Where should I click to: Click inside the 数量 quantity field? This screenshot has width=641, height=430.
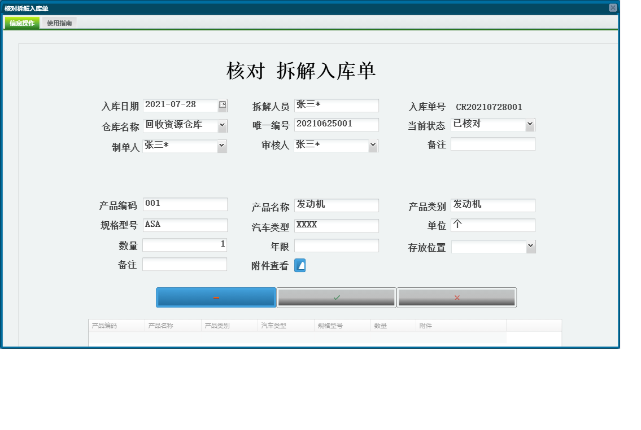[x=185, y=244]
